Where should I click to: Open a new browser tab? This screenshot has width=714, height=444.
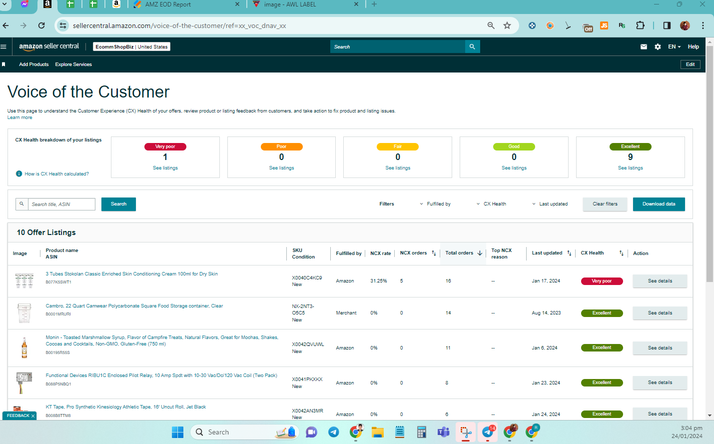pyautogui.click(x=374, y=4)
